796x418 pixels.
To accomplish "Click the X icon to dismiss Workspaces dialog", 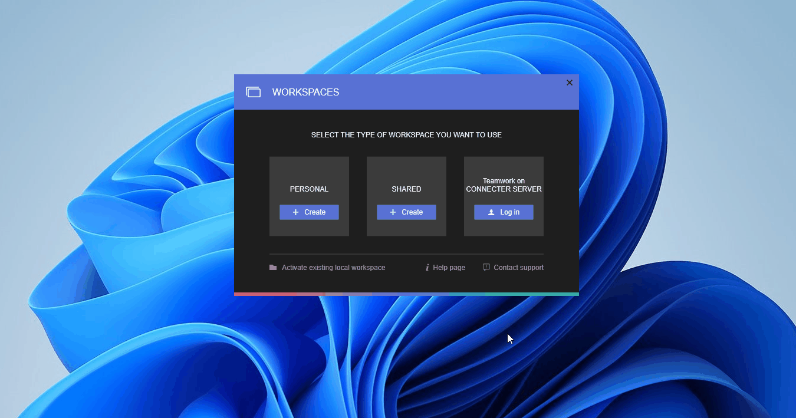I will [569, 83].
